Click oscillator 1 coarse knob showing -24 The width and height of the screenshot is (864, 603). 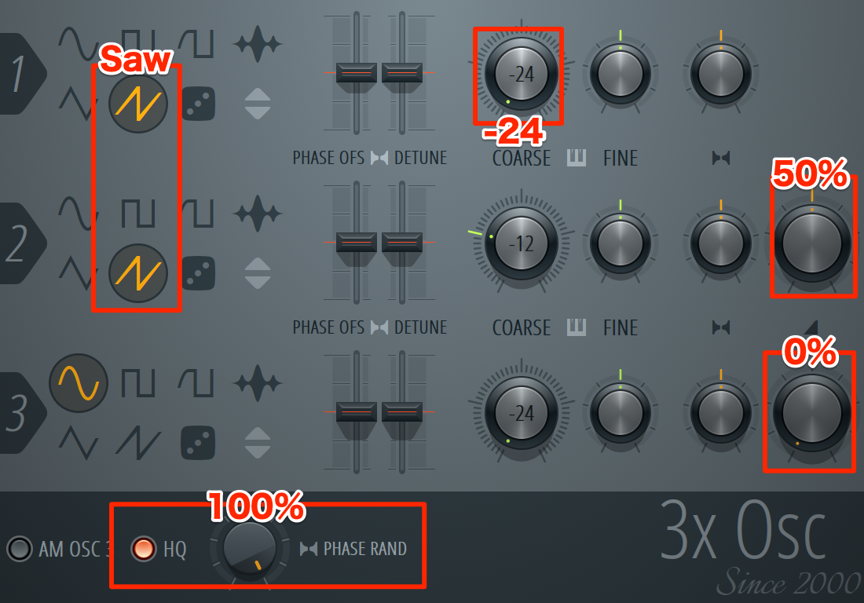(522, 74)
